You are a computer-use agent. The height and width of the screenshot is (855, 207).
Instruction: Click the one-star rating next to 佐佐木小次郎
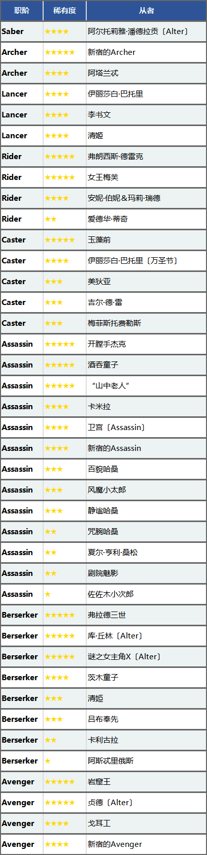tap(48, 594)
